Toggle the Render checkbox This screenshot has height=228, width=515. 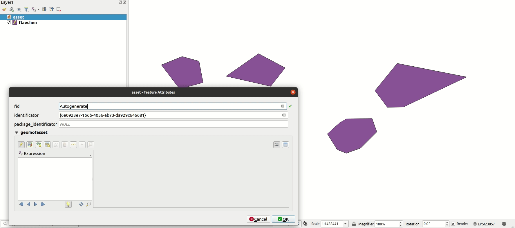453,224
